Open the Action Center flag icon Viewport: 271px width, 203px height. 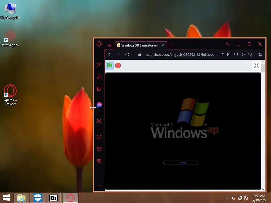pos(246,198)
